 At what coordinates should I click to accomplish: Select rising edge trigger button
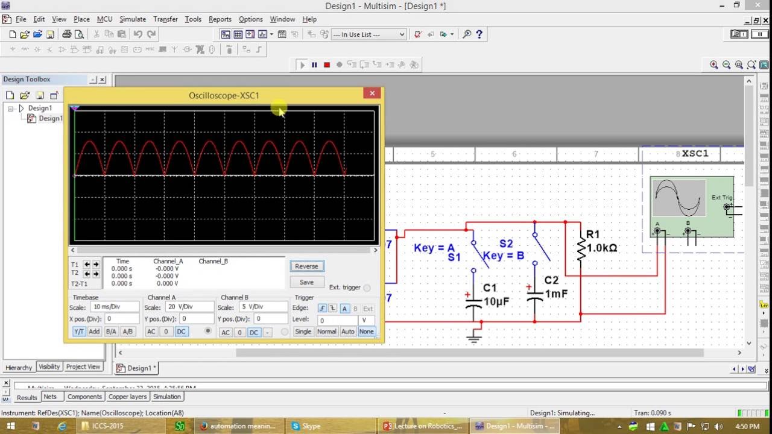[x=322, y=309]
